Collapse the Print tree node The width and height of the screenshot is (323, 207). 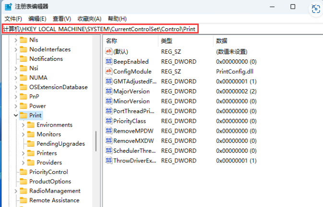point(16,115)
